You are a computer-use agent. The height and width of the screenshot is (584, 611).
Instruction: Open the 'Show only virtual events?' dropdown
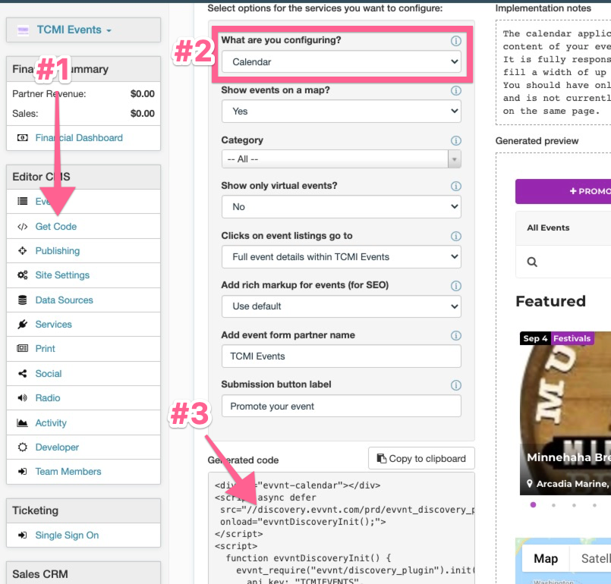342,207
